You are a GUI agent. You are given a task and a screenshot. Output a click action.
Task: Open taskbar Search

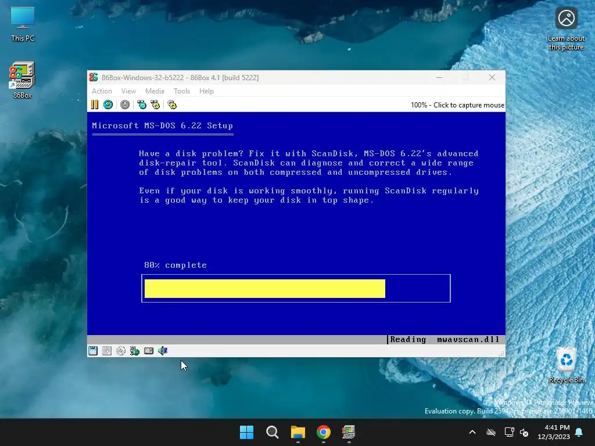[273, 432]
